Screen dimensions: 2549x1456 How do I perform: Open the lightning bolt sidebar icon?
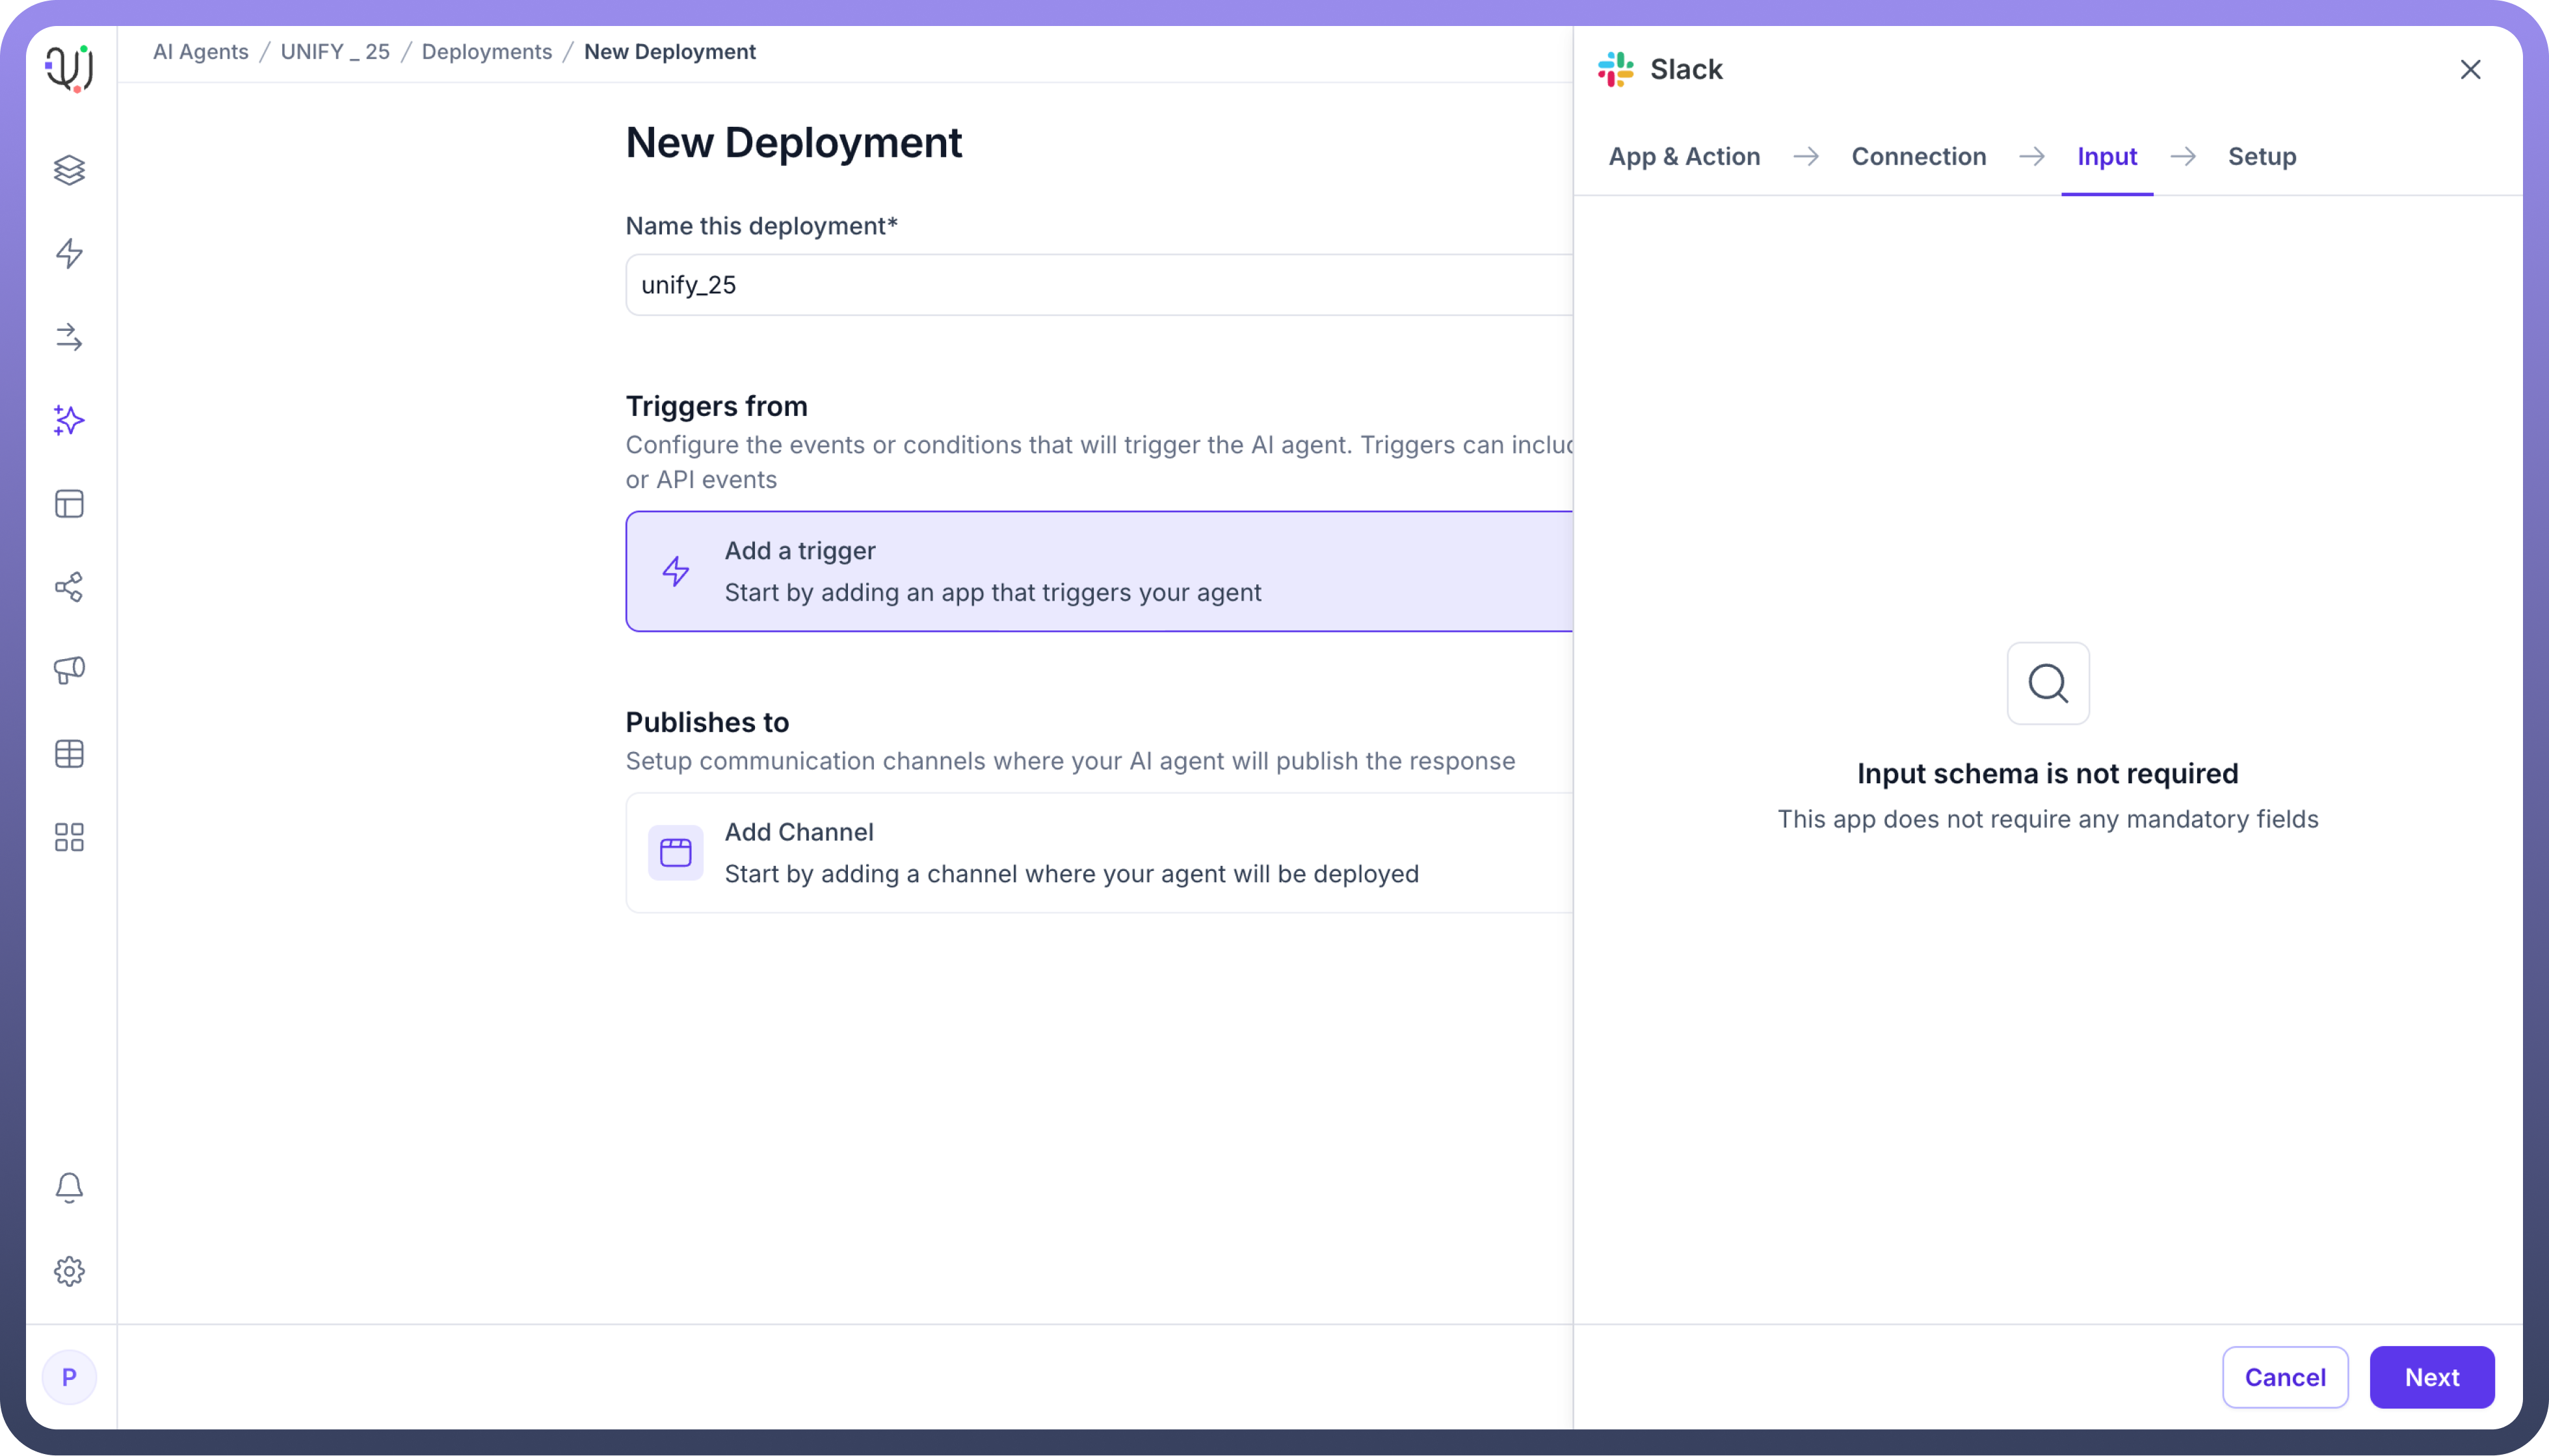point(69,253)
